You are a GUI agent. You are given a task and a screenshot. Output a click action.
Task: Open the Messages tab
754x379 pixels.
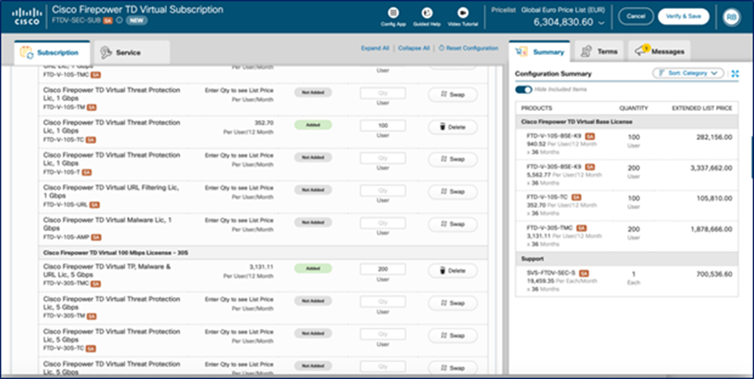click(x=659, y=52)
